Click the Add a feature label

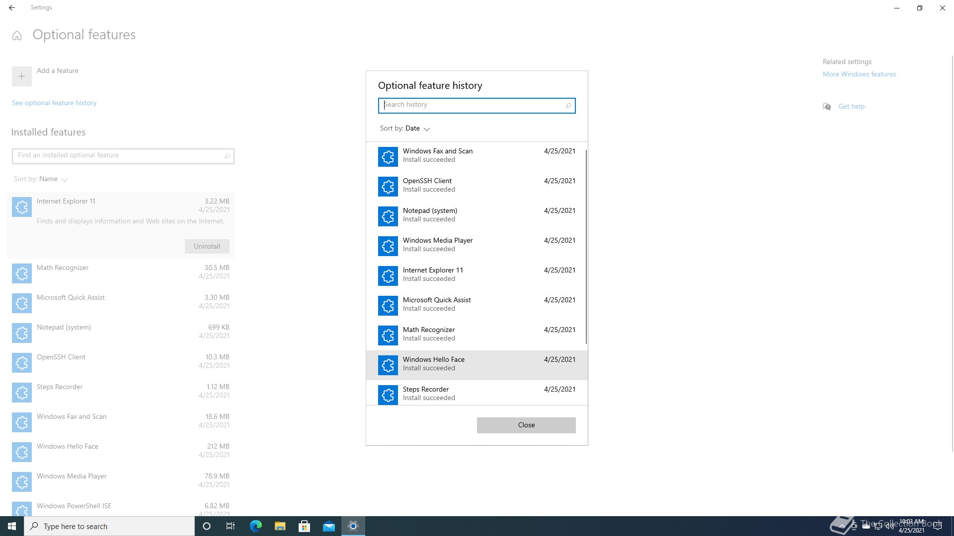coord(57,71)
